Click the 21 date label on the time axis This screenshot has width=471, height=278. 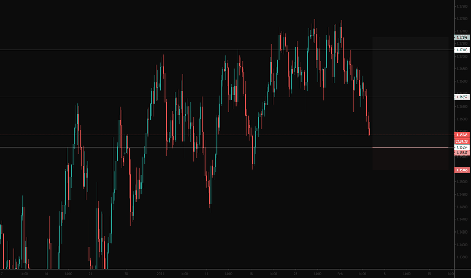point(91,274)
